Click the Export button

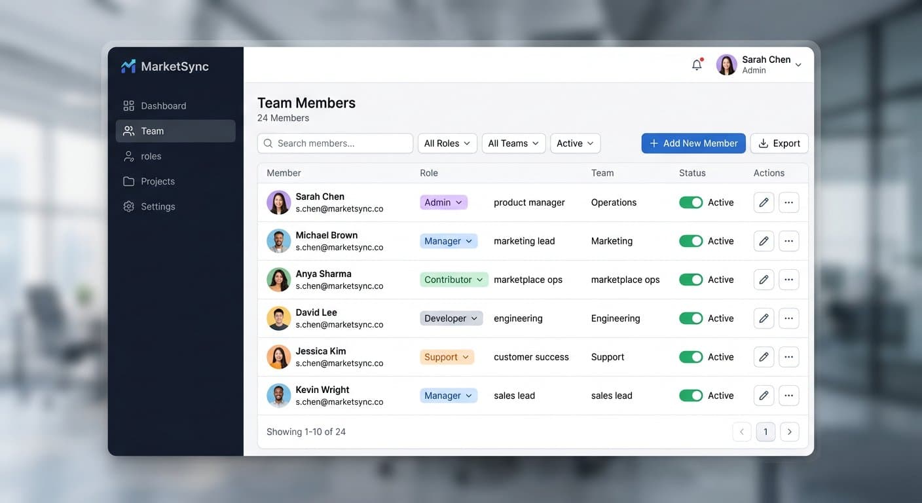point(779,143)
